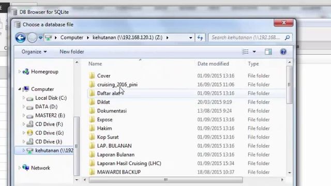The image size is (331, 186).
Task: Click the file list scroll-down arrow
Action: tap(290, 173)
